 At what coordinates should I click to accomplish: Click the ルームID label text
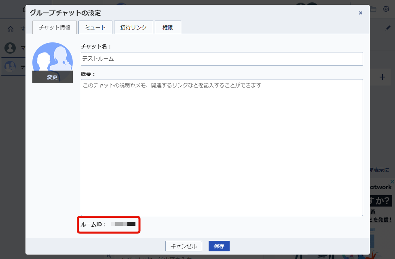coord(93,225)
